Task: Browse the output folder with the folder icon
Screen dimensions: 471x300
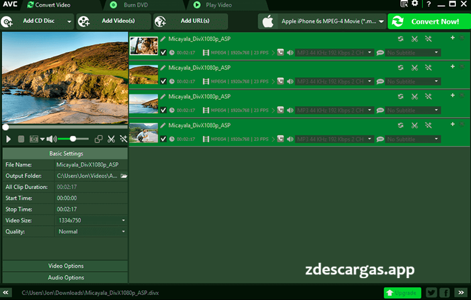Action: click(x=124, y=176)
